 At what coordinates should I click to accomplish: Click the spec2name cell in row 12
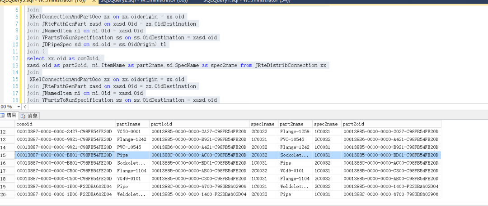327,132
